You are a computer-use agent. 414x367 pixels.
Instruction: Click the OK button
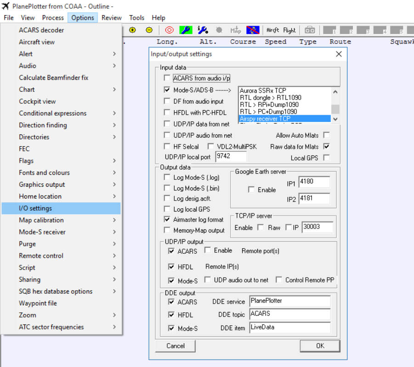click(320, 345)
